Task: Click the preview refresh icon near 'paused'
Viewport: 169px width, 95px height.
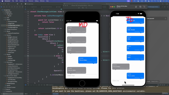Action: pyautogui.click(x=166, y=18)
